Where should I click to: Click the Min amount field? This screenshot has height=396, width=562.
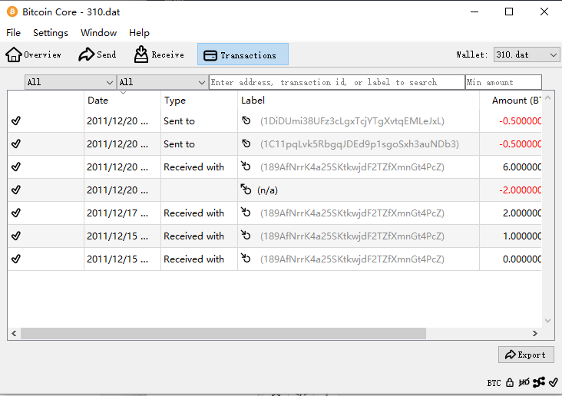point(503,82)
